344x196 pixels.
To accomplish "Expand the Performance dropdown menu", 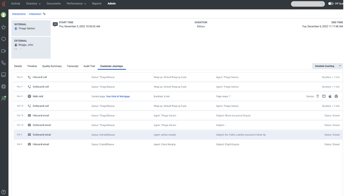I will point(76,4).
